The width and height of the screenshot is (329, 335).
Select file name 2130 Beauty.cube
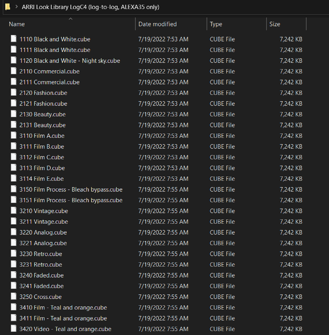43,114
